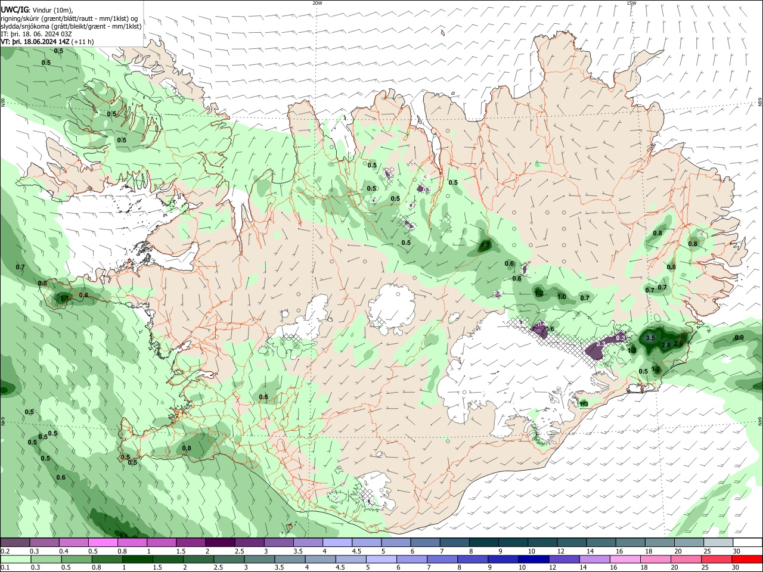Click the '20W' longitude label
Viewport: 763px width, 572px height.
[317, 3]
